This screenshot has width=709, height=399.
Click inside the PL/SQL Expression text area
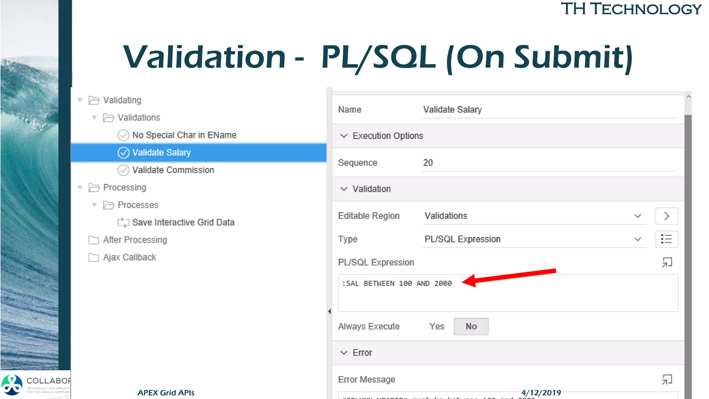pos(508,293)
